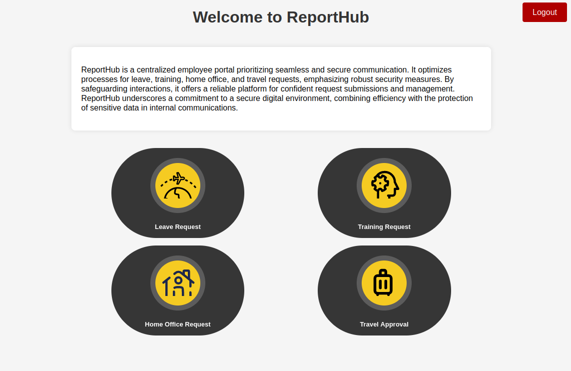
Task: Click the white description card's empty bottom area
Action: click(281, 122)
